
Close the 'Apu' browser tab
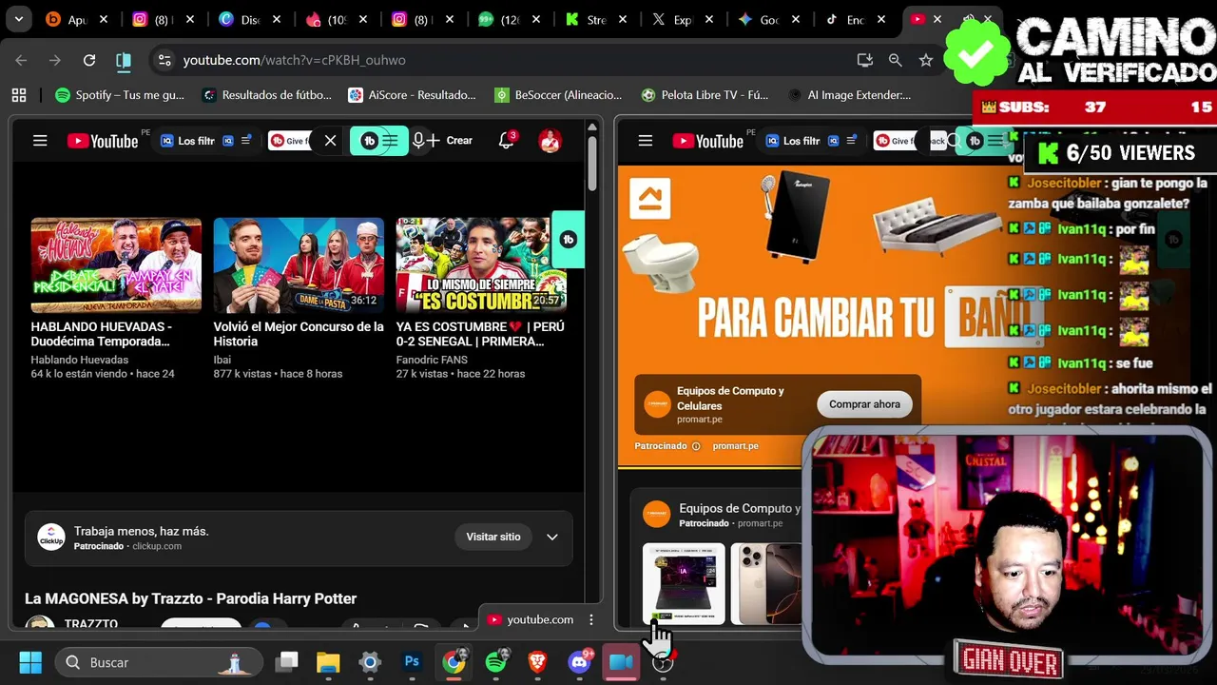(x=104, y=19)
